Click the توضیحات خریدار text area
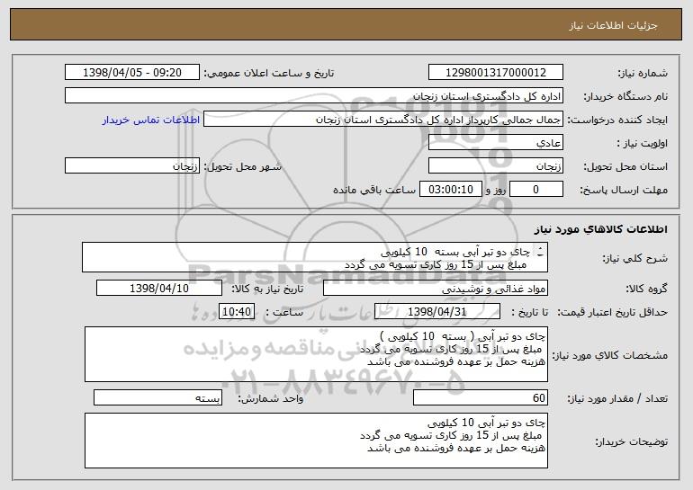The height and width of the screenshot is (490, 693). tap(316, 441)
